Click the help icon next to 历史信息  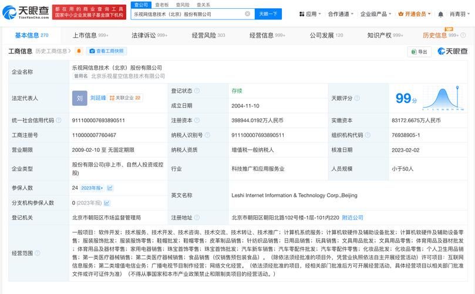point(463,35)
